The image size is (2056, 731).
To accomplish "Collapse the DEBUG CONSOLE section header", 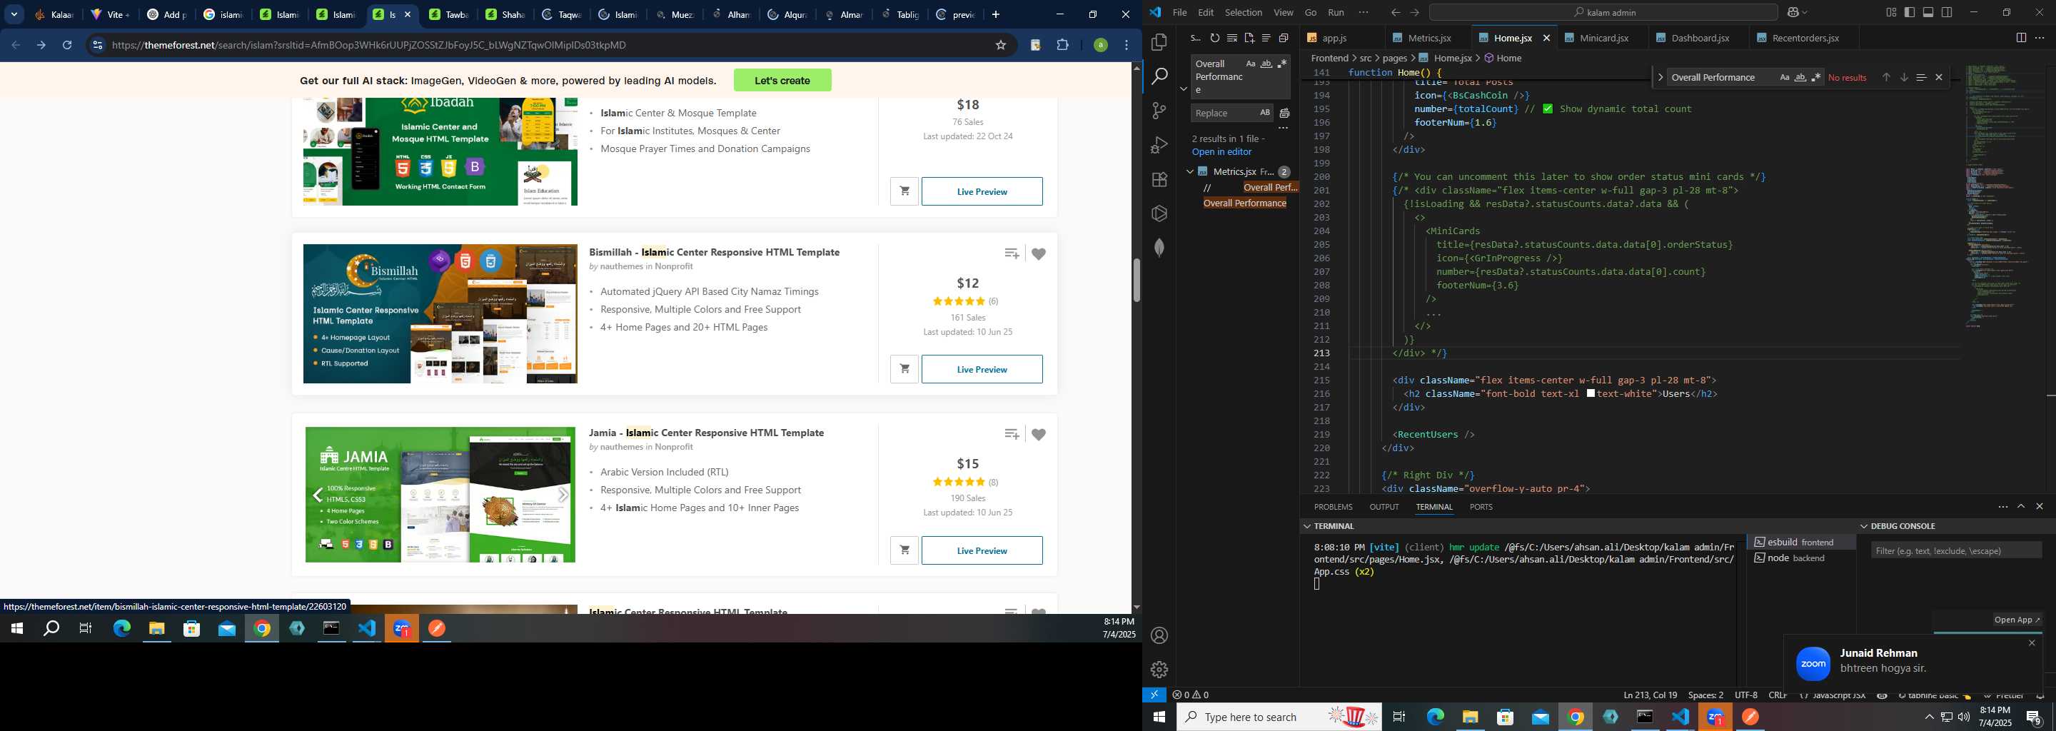I will 1865,527.
